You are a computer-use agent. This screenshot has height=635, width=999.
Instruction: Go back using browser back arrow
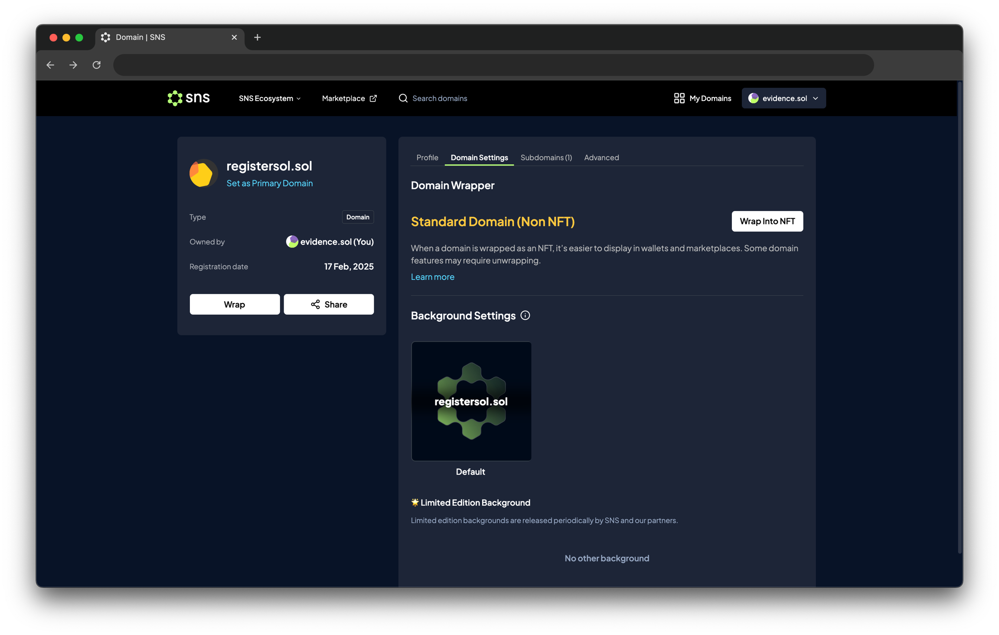(50, 65)
